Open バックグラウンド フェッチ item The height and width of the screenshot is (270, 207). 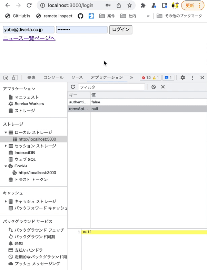pyautogui.click(x=36, y=230)
